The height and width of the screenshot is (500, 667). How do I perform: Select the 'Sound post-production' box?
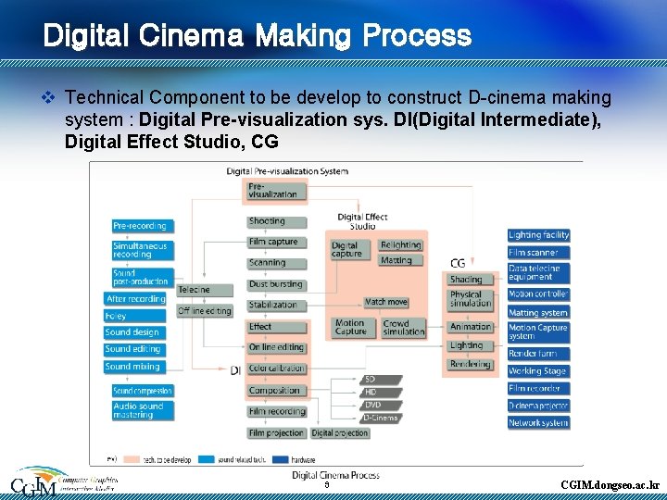tap(143, 277)
